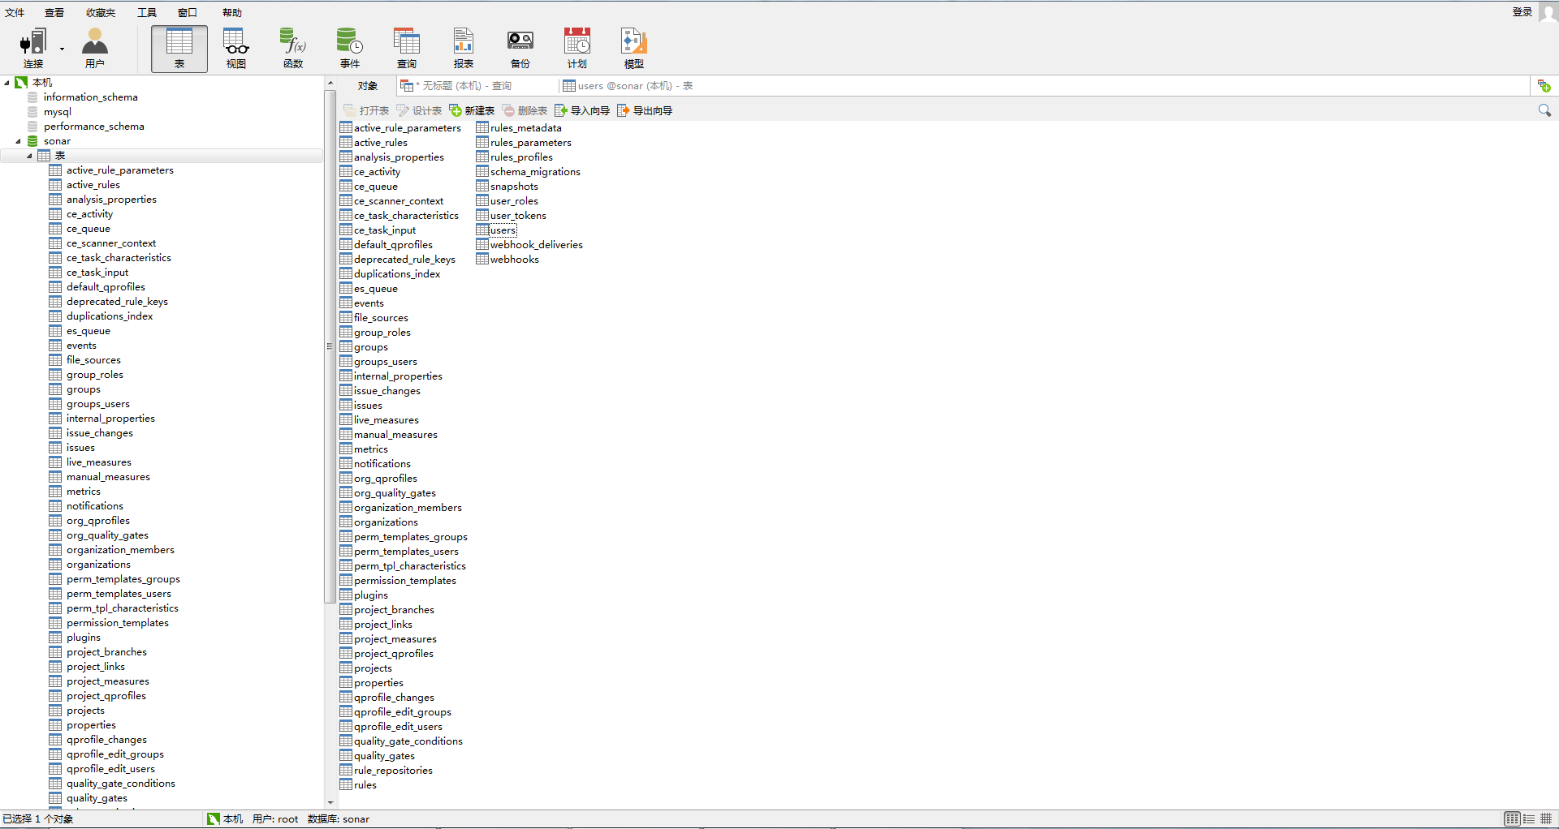This screenshot has width=1559, height=829.
Task: Switch to the users @sonar (本机) - 表 tab
Action: pos(628,86)
